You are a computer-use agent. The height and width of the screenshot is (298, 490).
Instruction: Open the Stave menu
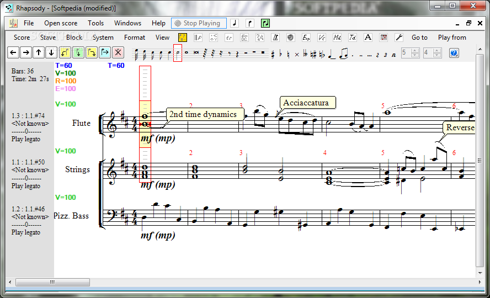(48, 38)
